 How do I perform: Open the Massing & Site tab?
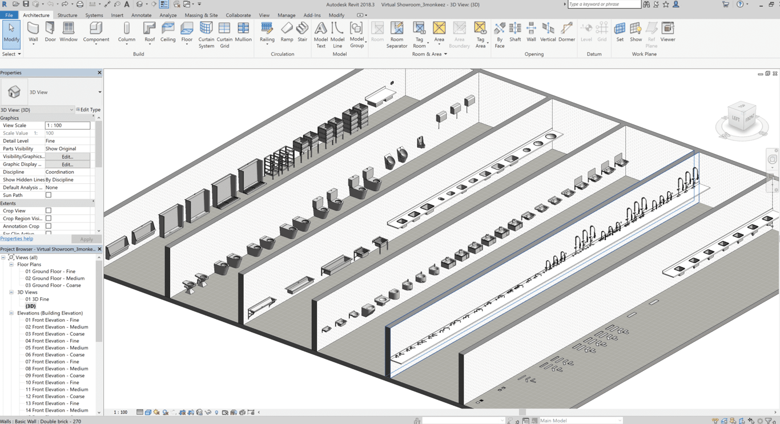tap(201, 15)
